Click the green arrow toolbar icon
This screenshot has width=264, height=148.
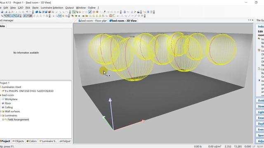point(76,16)
